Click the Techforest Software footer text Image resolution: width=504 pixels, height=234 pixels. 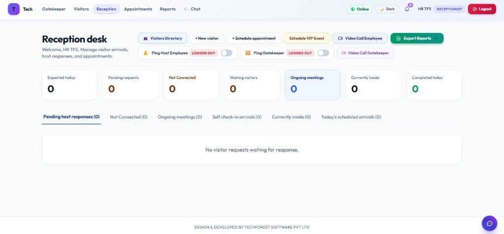click(252, 227)
